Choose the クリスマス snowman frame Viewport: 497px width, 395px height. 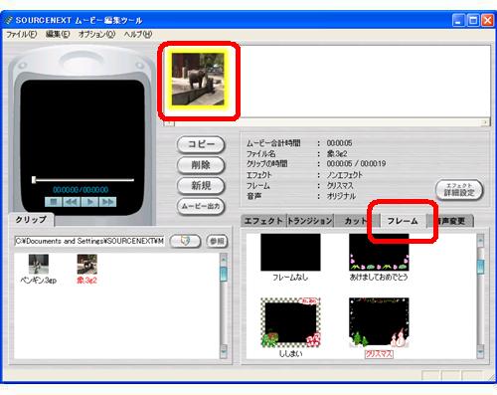coord(379,322)
